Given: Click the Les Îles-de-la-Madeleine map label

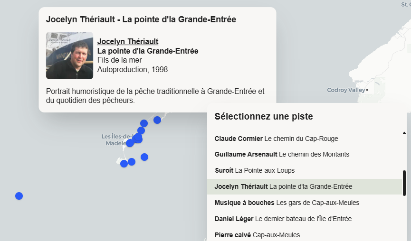Looking at the screenshot, I should pyautogui.click(x=116, y=140).
